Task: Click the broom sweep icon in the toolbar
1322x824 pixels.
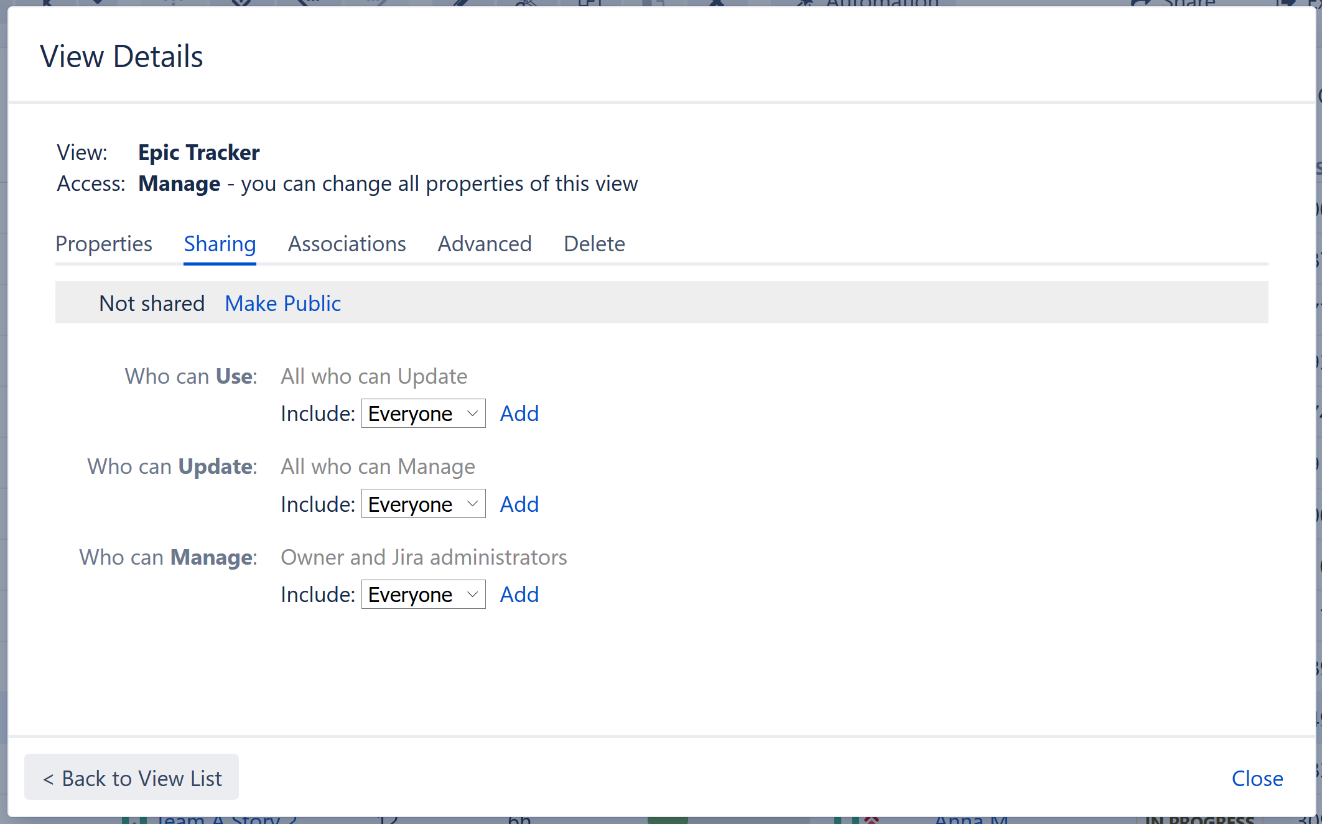Action: pos(524,5)
